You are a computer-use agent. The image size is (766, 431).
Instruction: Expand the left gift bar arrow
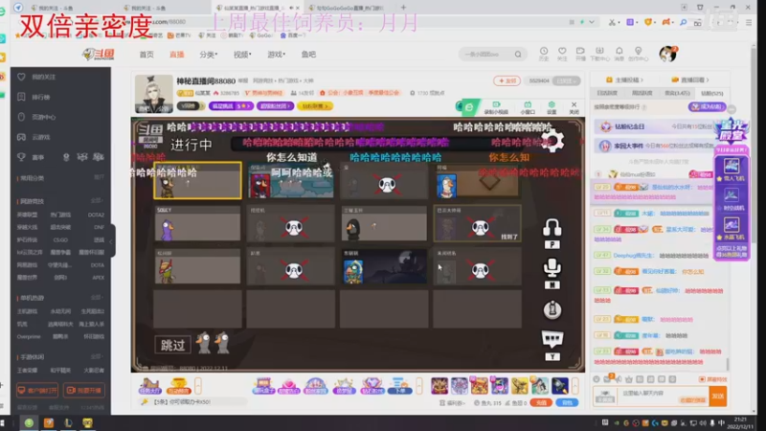(198, 386)
